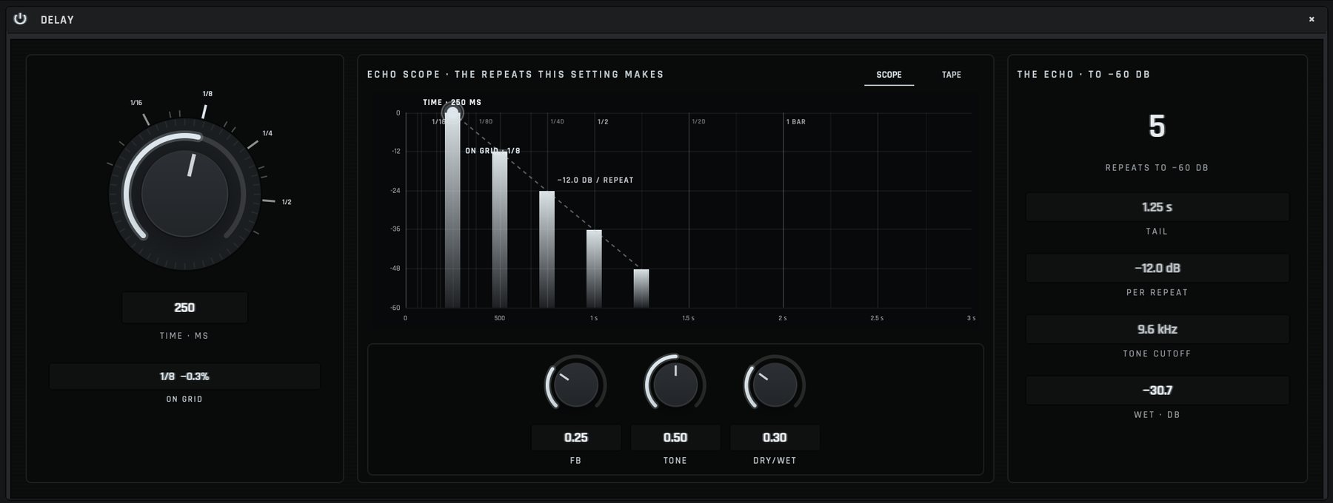Screen dimensions: 1333x503
Task: Select the 0.50 Tone value field
Action: (675, 437)
